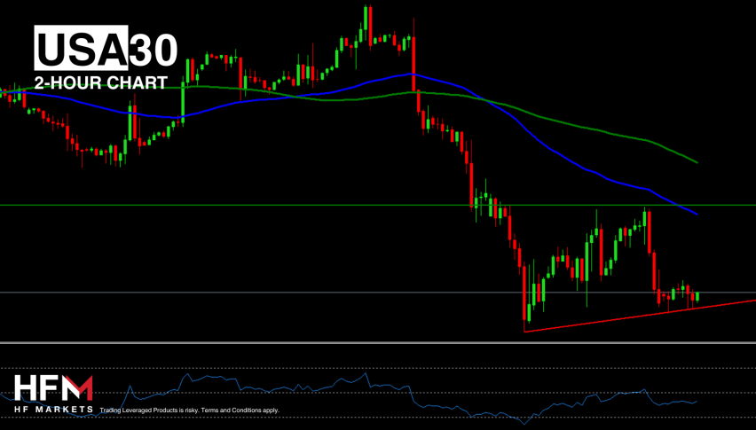Click the HFM logo
The width and height of the screenshot is (756, 430).
52,388
